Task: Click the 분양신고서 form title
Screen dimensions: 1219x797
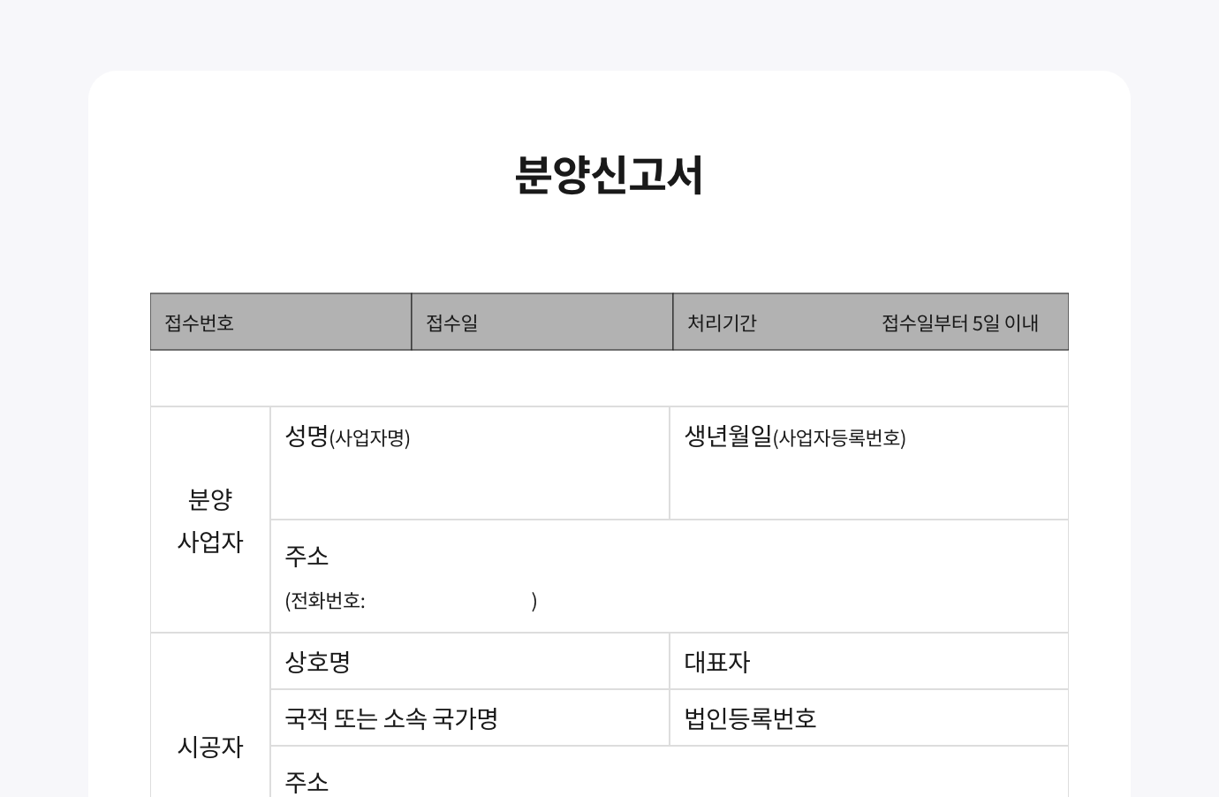Action: (x=609, y=175)
